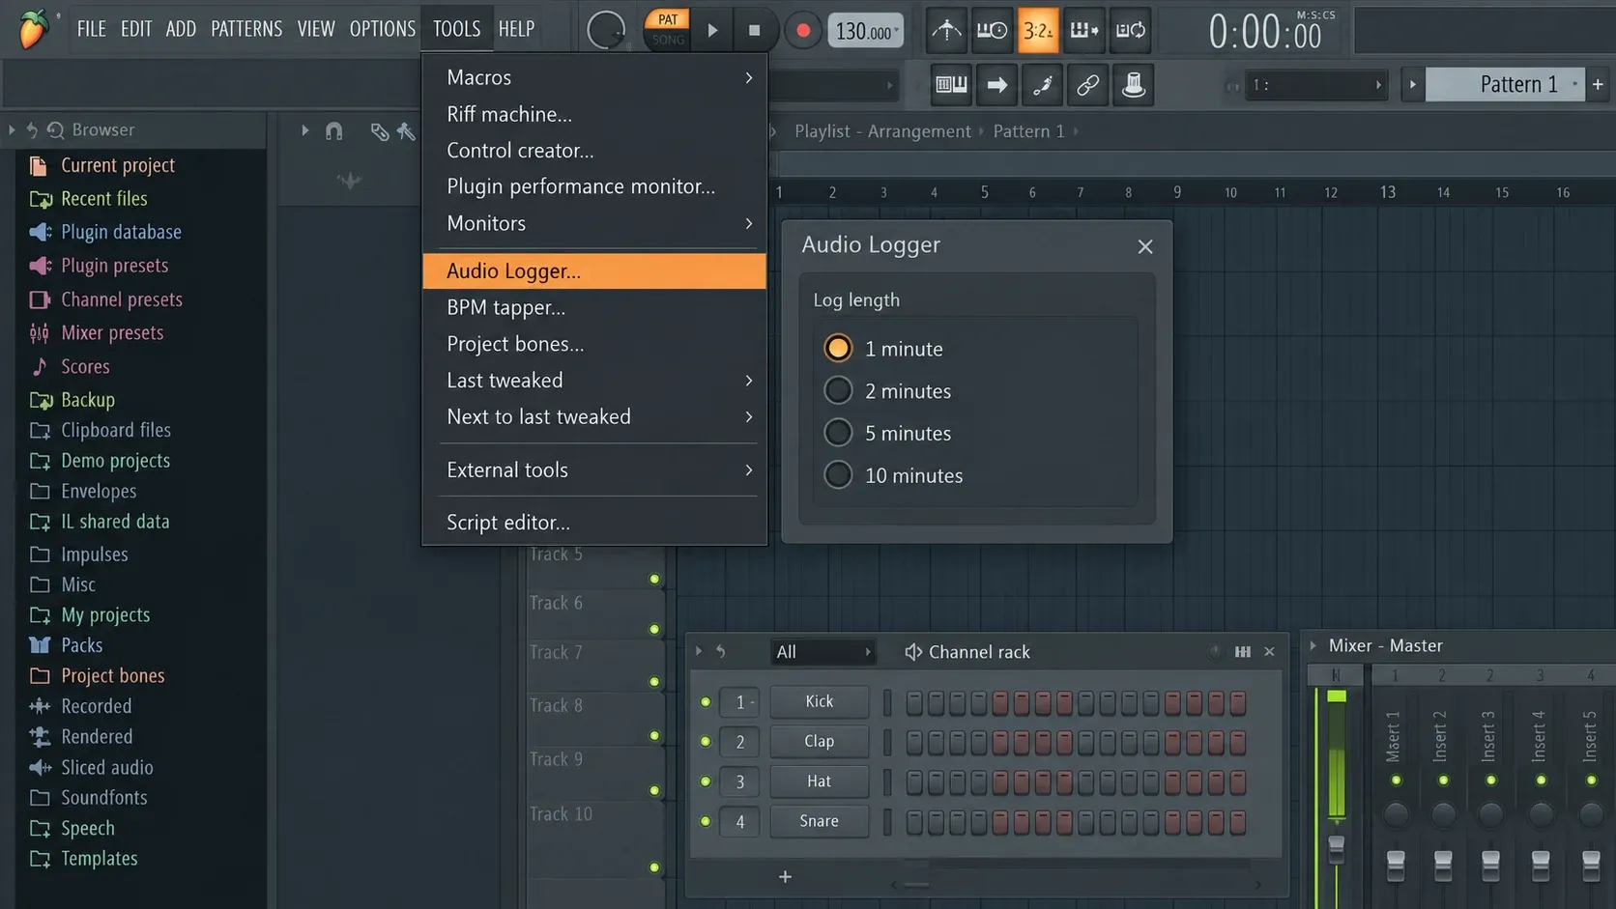Open Mixer presets in Browser
The width and height of the screenshot is (1616, 909).
(112, 332)
